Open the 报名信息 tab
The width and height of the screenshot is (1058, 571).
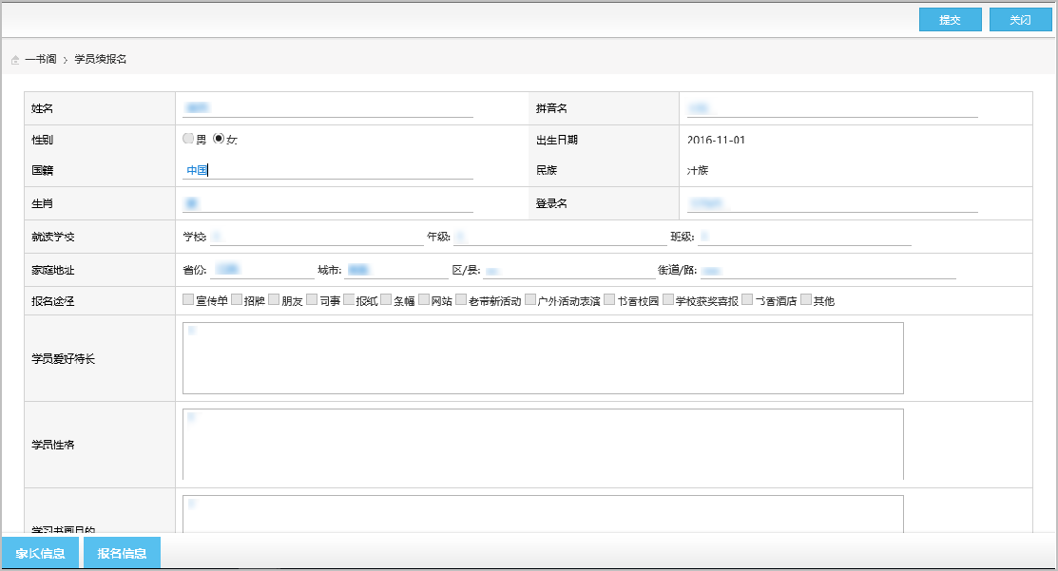[x=122, y=554]
